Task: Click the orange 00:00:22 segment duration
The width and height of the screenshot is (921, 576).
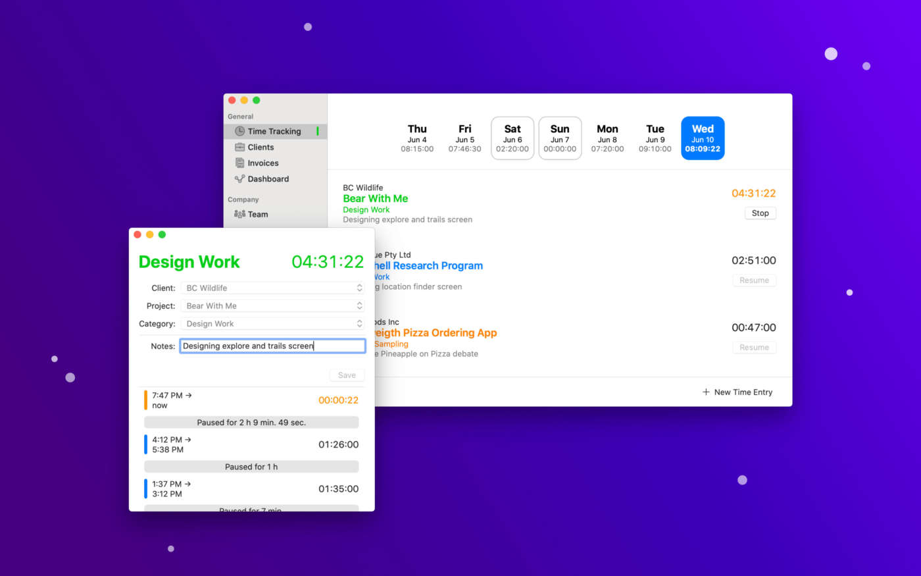Action: 338,400
